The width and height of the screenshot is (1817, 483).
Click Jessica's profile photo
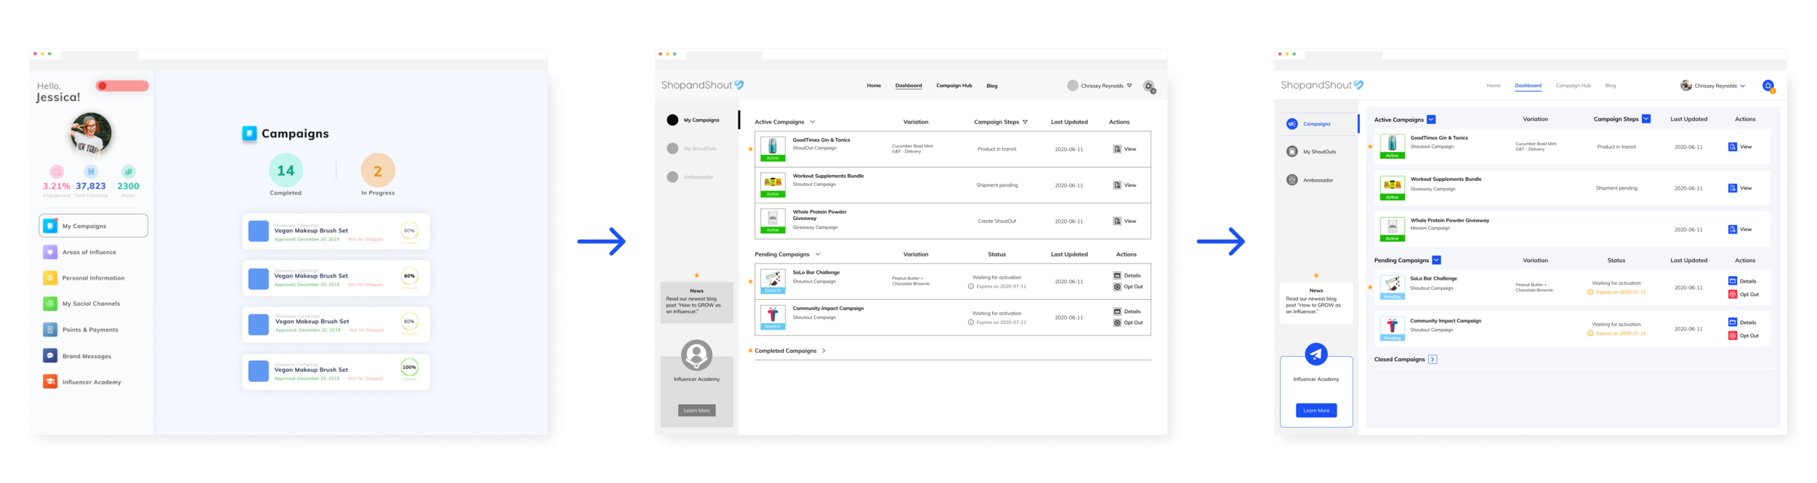tap(91, 134)
